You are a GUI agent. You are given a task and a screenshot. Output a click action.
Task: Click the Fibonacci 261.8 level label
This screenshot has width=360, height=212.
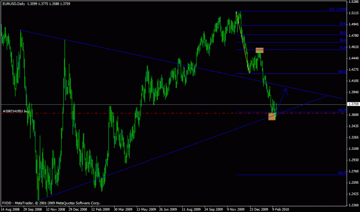(342, 173)
